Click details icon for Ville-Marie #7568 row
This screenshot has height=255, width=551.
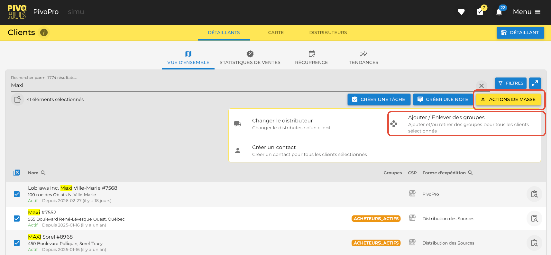534,194
